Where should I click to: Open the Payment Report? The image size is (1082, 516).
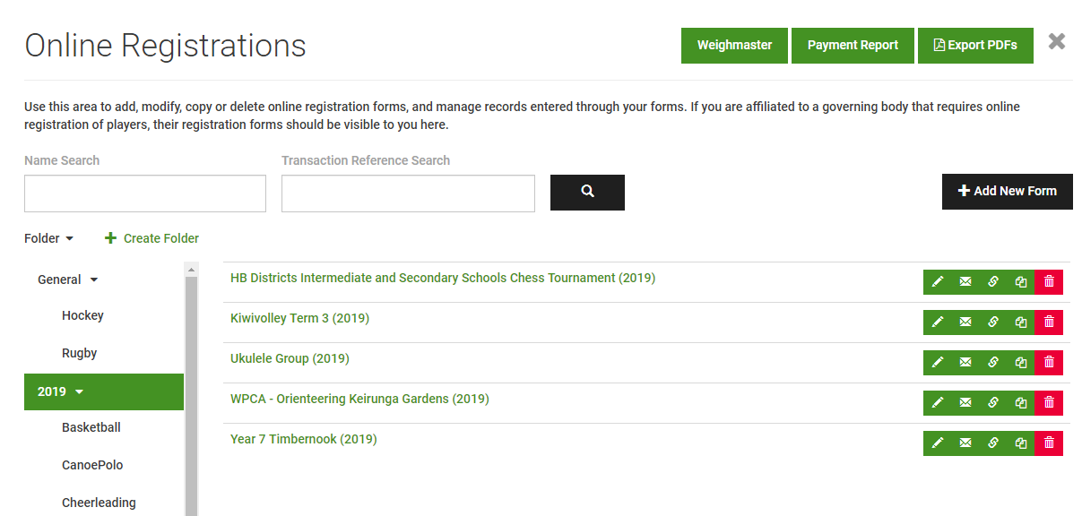click(x=853, y=45)
